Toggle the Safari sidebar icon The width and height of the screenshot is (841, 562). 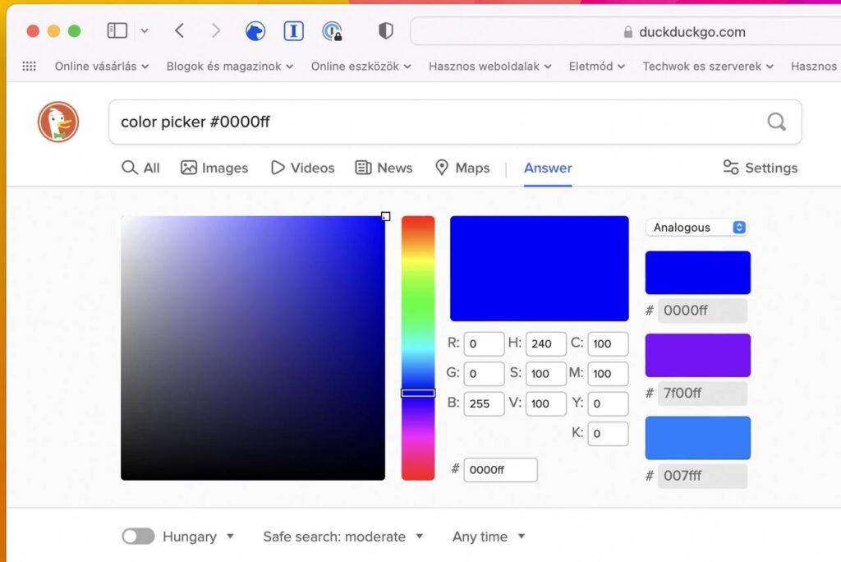117,30
